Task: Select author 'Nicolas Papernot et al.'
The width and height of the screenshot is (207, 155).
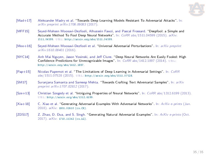Action: [x=55, y=72]
